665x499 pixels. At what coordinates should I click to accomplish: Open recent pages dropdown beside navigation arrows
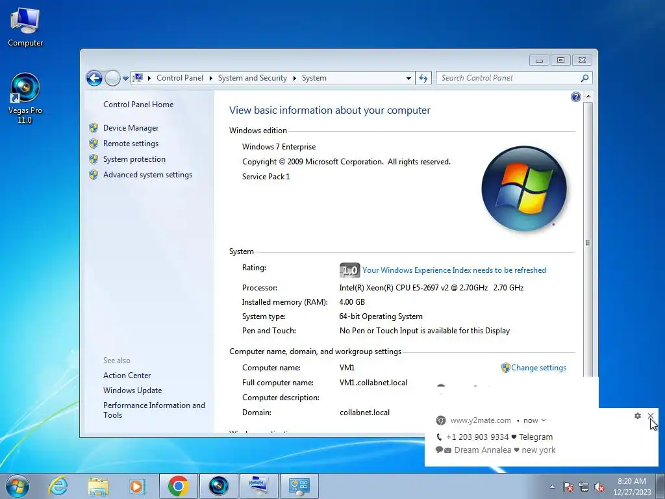click(x=125, y=79)
